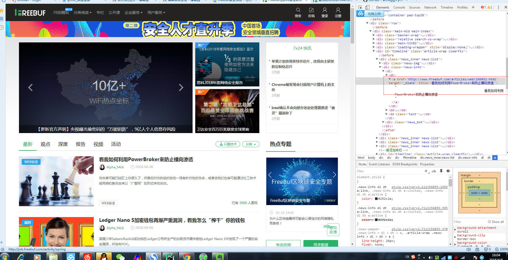The width and height of the screenshot is (508, 260).
Task: Switch to the Console tab
Action: 399,7
